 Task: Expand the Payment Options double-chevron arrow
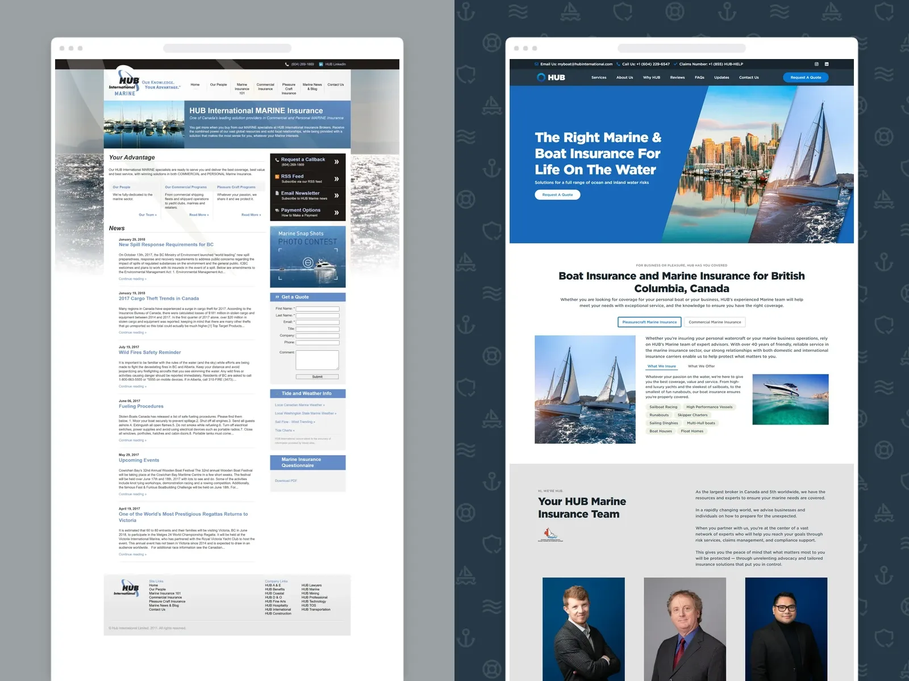point(337,212)
